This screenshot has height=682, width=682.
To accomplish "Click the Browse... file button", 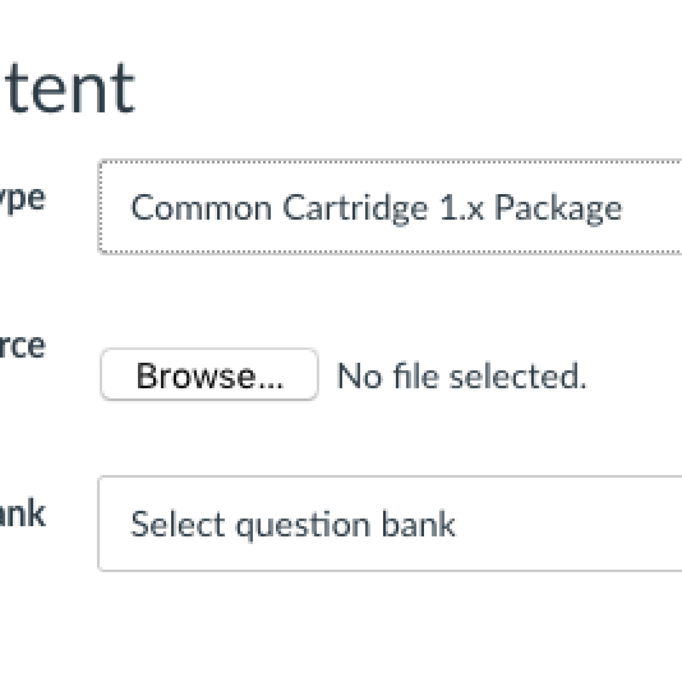I will (210, 375).
